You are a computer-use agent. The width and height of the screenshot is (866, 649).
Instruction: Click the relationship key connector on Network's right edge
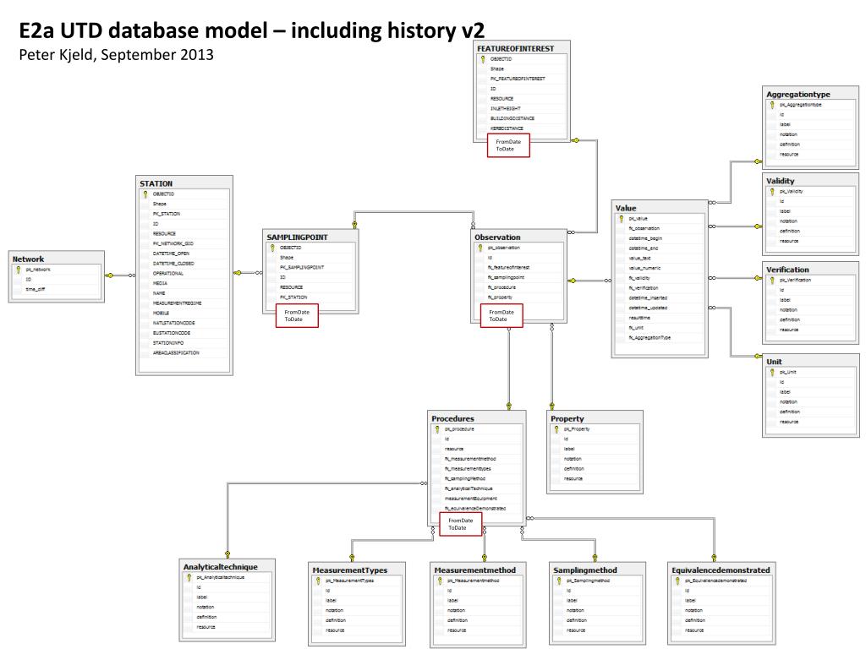(x=109, y=275)
